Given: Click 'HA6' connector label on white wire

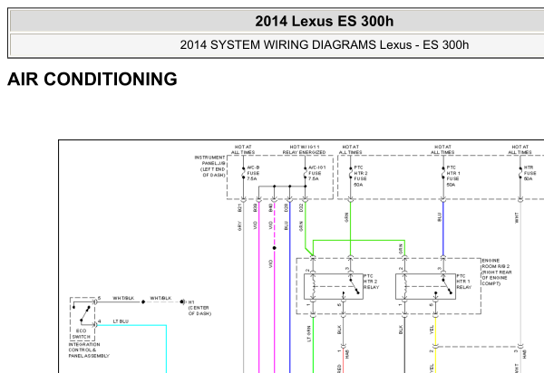Looking at the screenshot, I should [525, 354].
